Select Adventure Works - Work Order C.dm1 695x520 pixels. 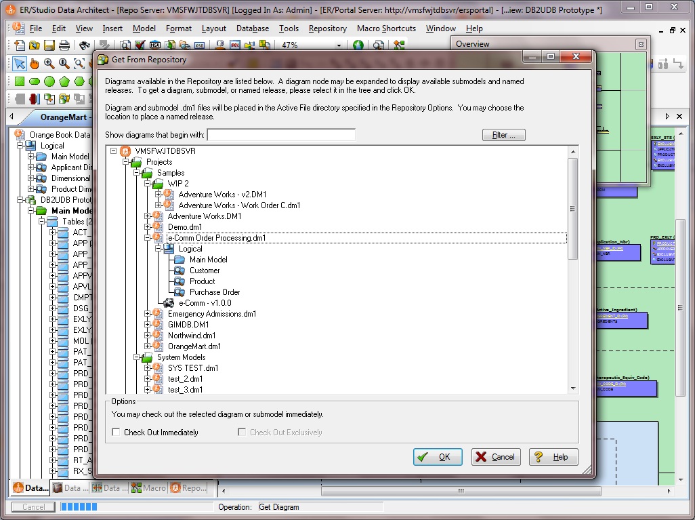click(239, 205)
